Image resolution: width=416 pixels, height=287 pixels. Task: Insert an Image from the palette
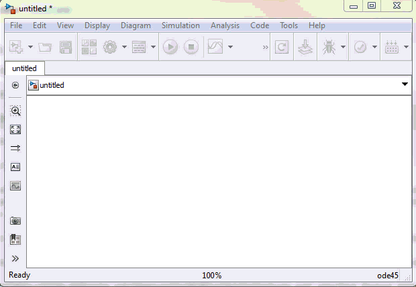[x=15, y=186]
